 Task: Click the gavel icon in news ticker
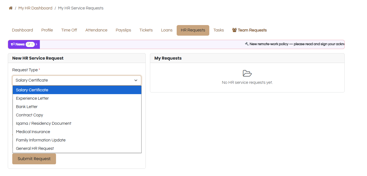click(x=247, y=44)
